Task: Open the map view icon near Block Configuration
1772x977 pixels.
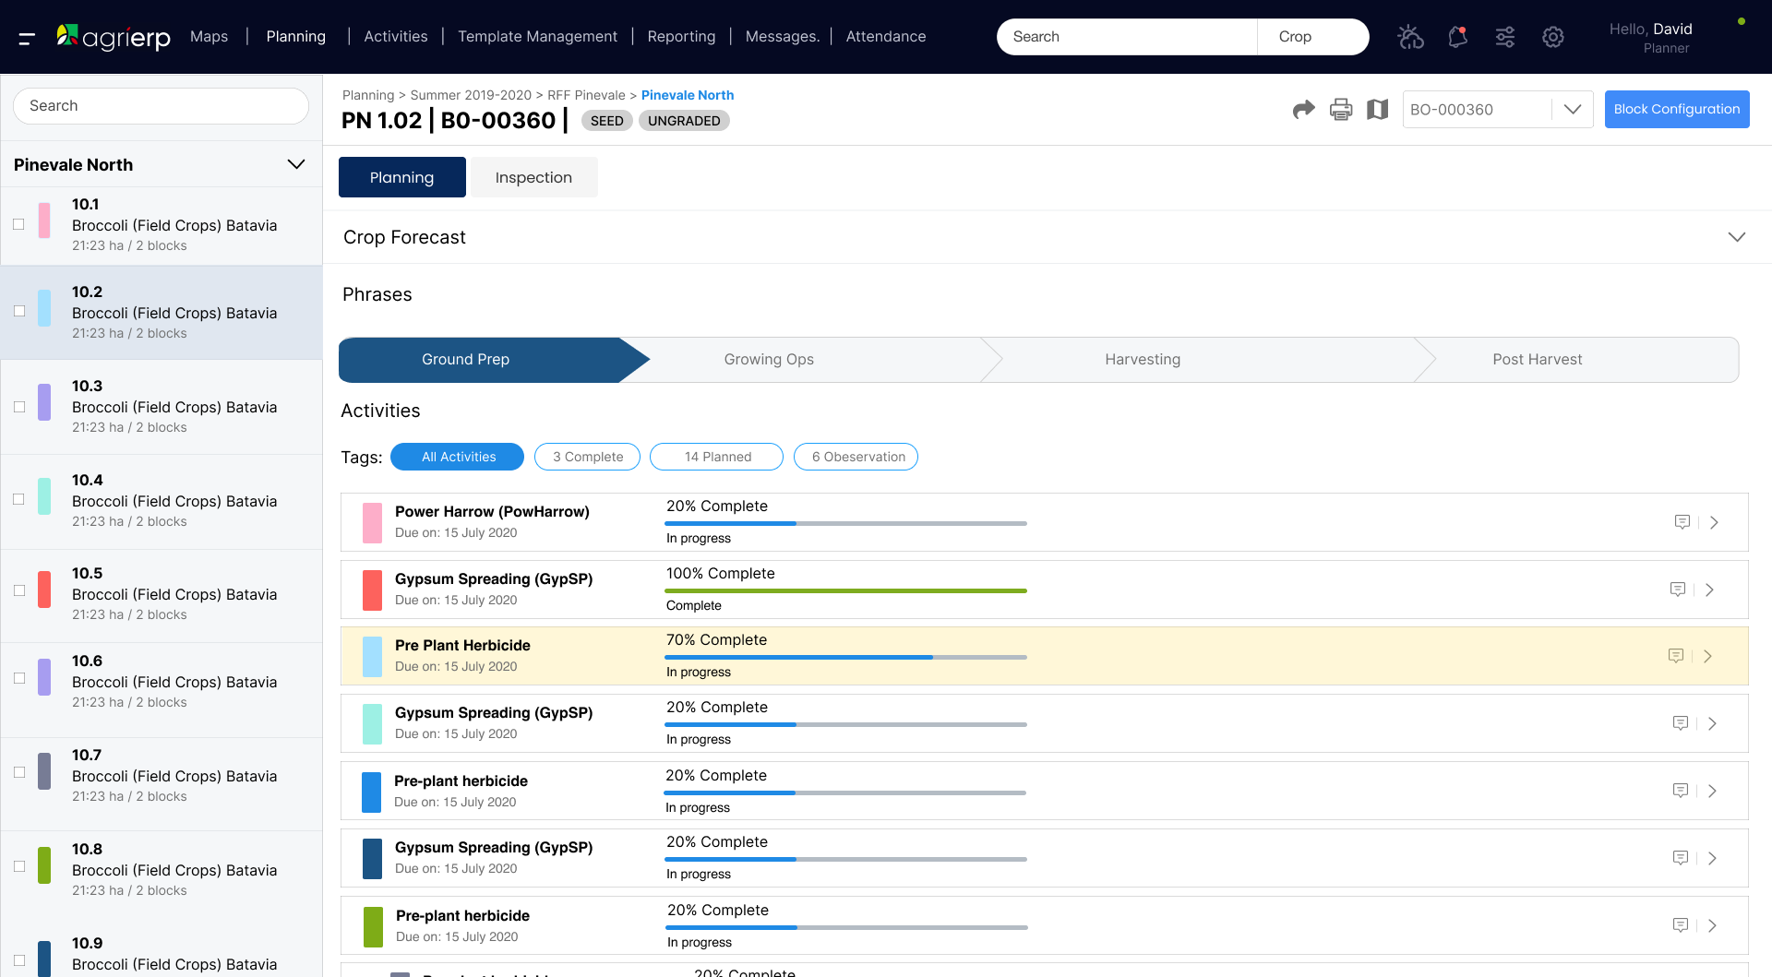Action: 1377,109
